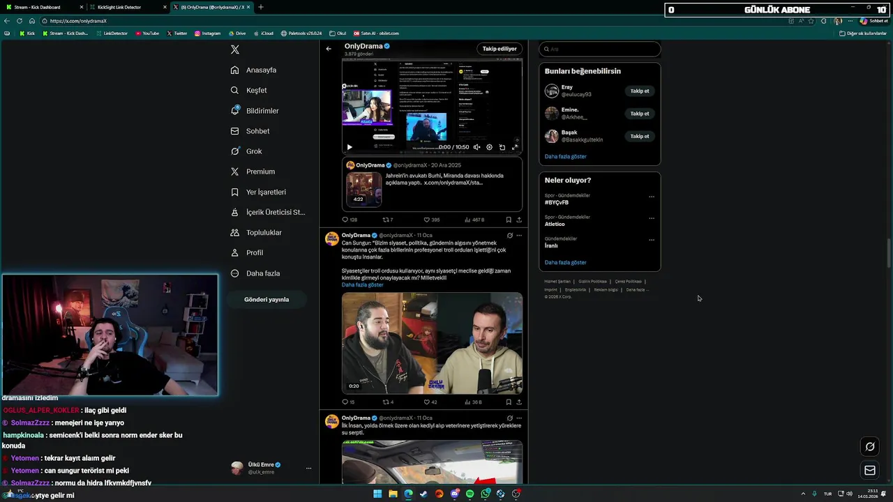
Task: Enter fullscreen on top video
Action: (515, 147)
